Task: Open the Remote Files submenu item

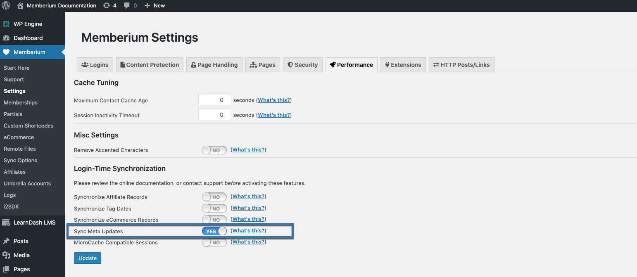Action: coord(20,149)
